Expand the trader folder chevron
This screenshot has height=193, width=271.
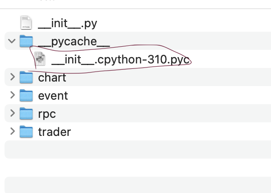pos(12,132)
